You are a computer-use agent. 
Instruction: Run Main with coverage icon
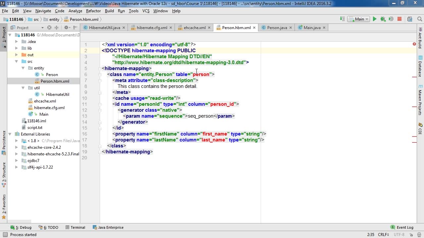point(391,19)
